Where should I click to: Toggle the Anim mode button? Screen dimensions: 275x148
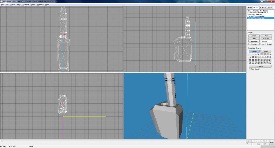point(272,142)
